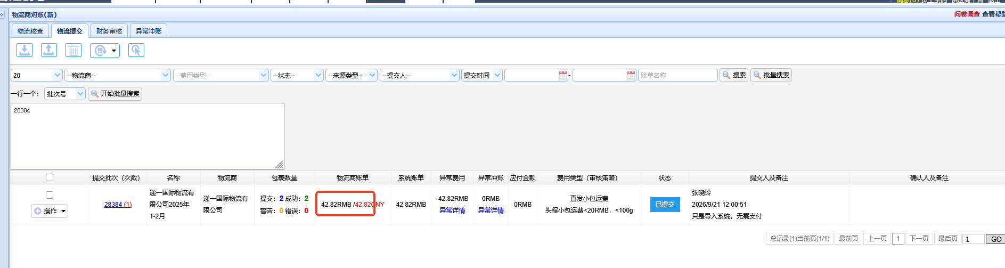Open the calendar icon of the start date field
1005x268 pixels.
562,75
